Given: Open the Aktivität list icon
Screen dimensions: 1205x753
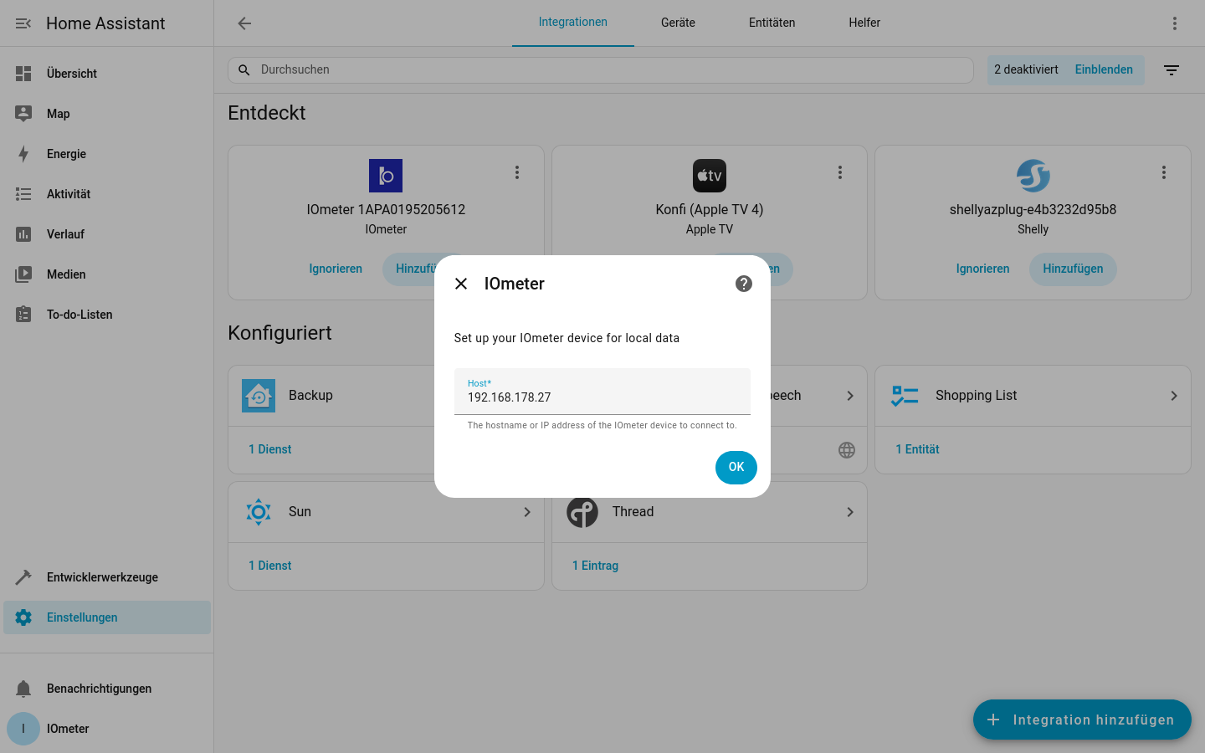Looking at the screenshot, I should coord(23,194).
